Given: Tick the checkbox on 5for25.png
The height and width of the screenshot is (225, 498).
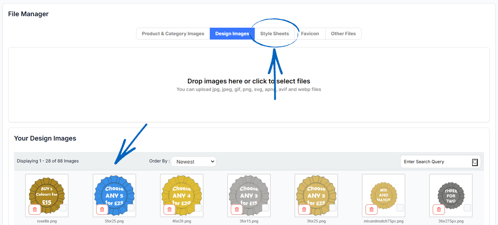Looking at the screenshot, I should (131, 208).
